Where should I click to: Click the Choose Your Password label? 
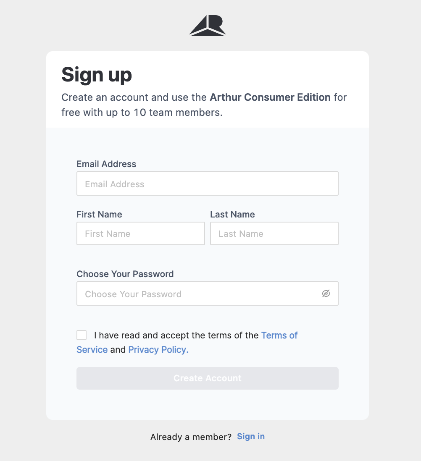[x=125, y=274]
